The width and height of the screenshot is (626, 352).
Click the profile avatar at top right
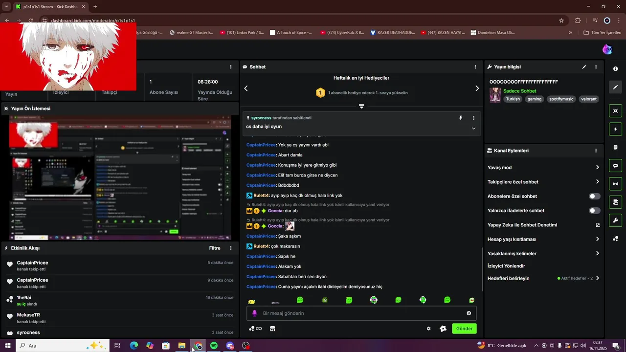pyautogui.click(x=607, y=49)
